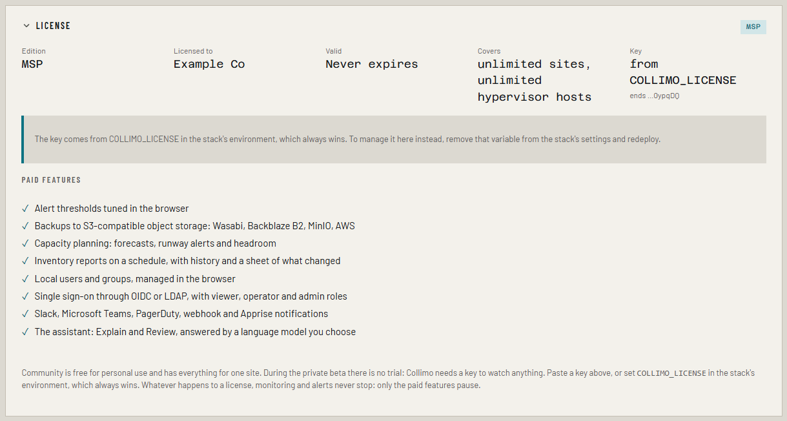Viewport: 787px width, 421px height.
Task: Select Alert thresholds tuned in the browser
Action: (112, 209)
